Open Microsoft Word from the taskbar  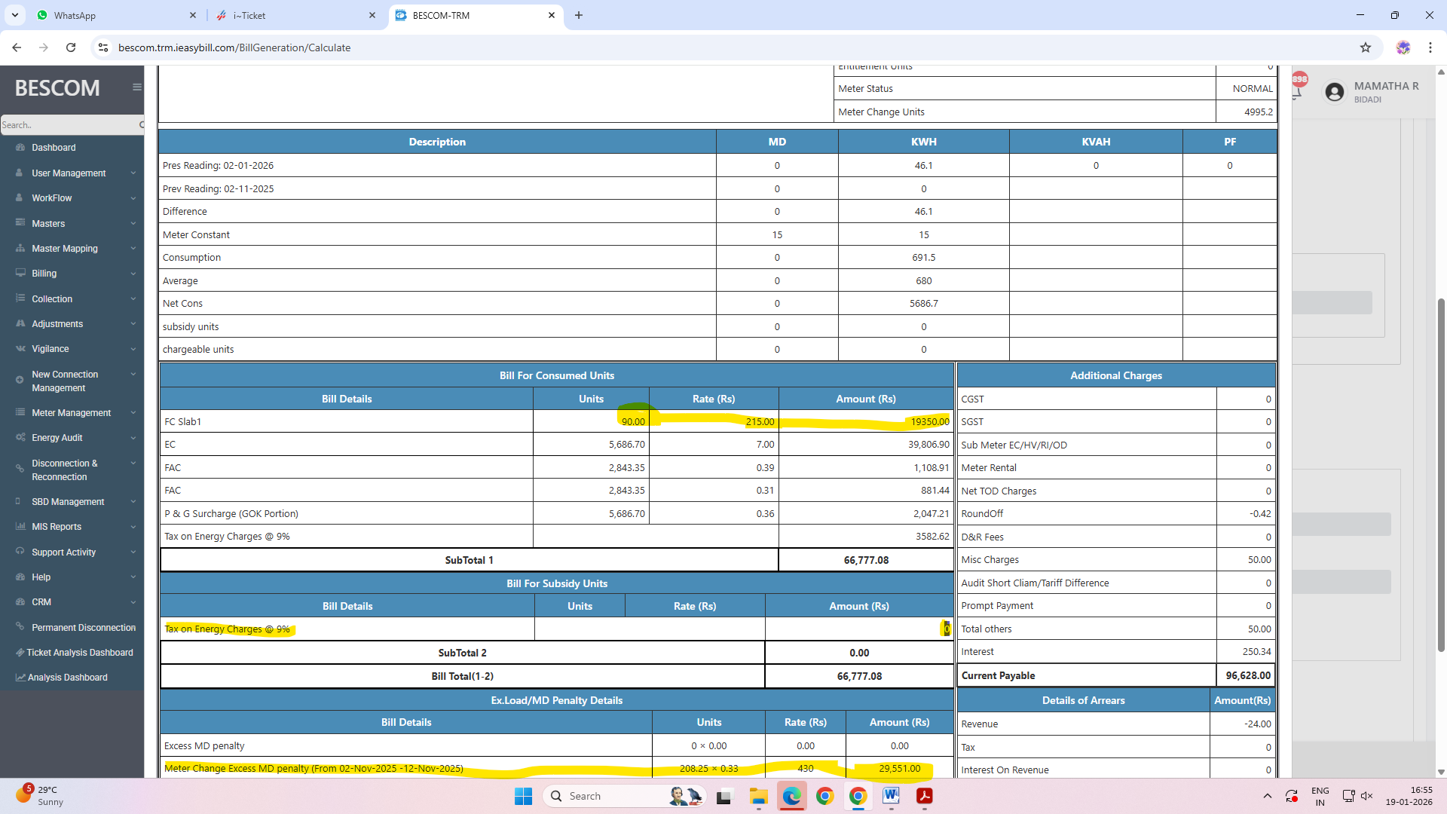891,796
